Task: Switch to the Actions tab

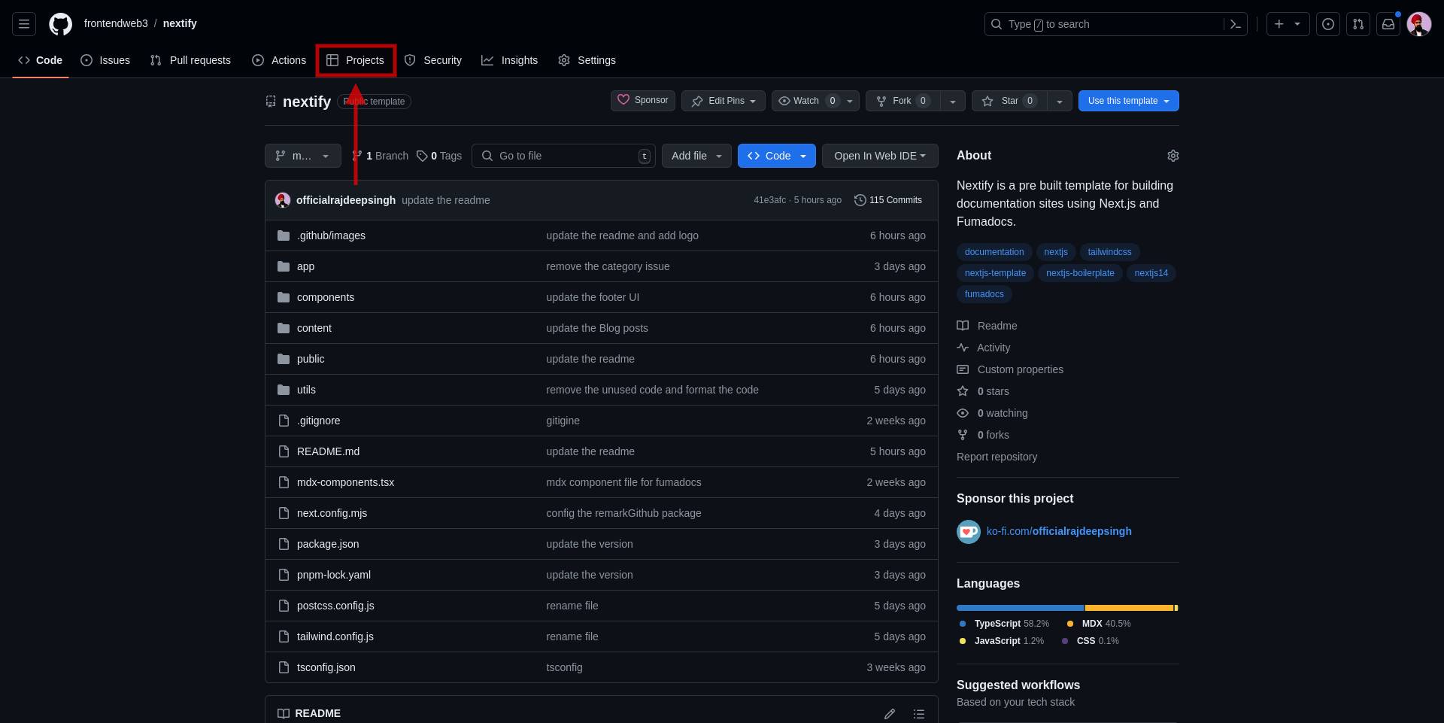Action: 279,60
